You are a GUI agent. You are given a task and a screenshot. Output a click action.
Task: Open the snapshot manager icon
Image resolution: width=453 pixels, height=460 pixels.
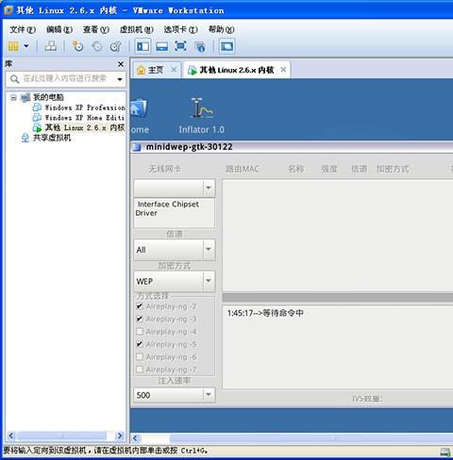click(116, 46)
